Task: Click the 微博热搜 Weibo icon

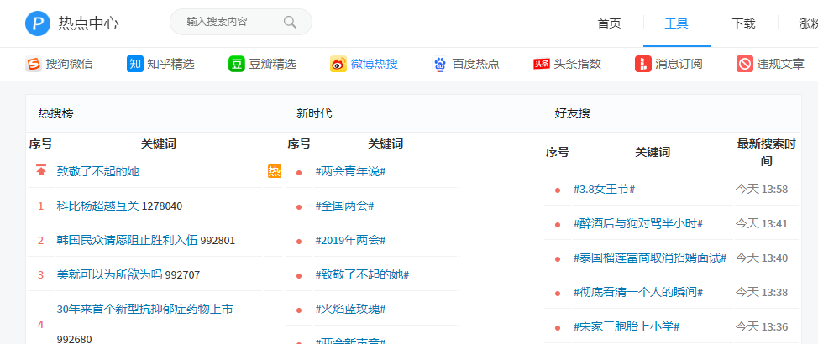Action: (338, 64)
